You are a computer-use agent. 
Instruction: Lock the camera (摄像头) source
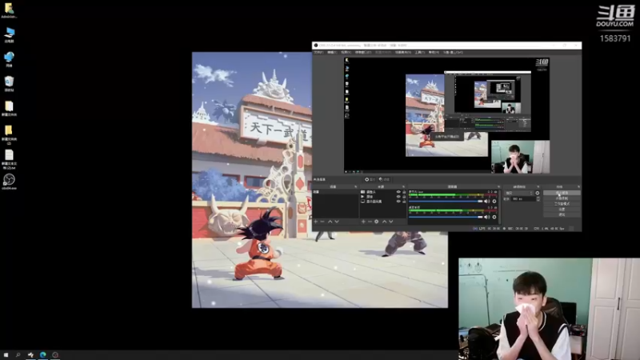coord(404,192)
